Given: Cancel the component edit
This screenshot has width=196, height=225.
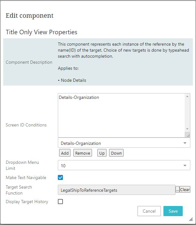Looking at the screenshot, I should pos(149,211).
